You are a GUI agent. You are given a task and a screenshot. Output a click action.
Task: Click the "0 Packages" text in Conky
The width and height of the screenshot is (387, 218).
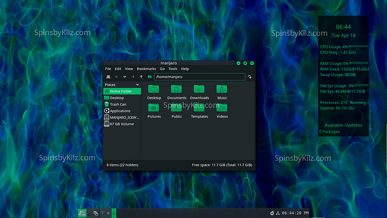click(329, 131)
